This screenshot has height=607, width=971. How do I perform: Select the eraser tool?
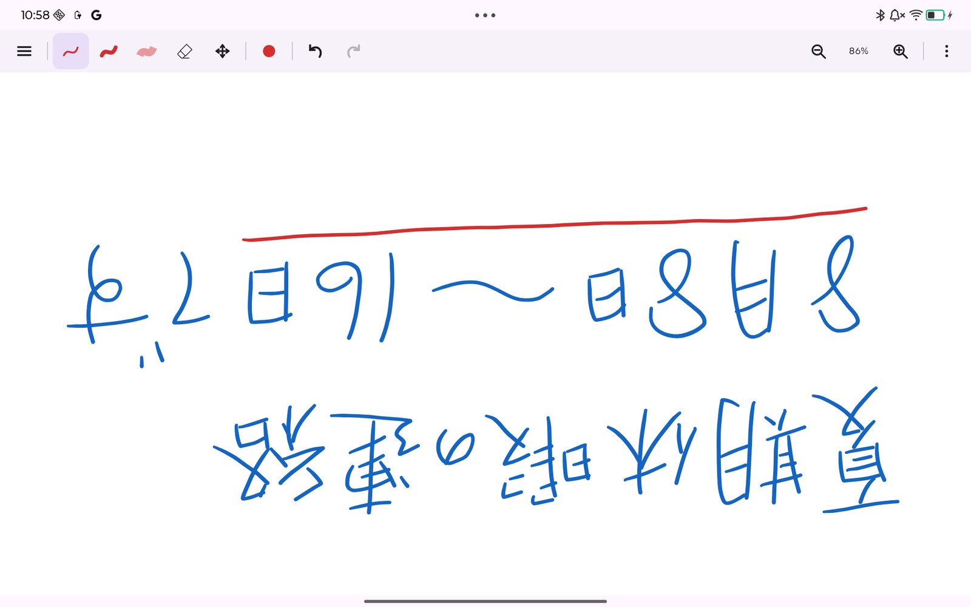click(184, 51)
